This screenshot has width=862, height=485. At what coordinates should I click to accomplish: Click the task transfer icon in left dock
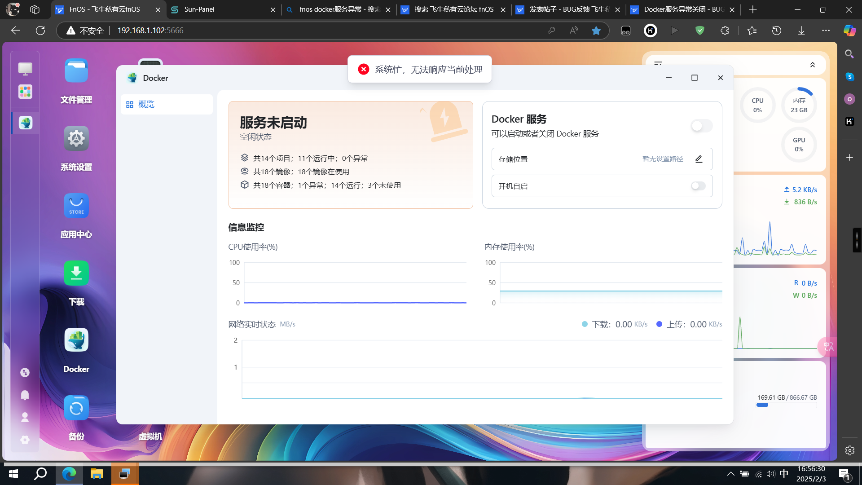[25, 372]
